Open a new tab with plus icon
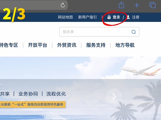Screen dimensions: 161x120 coord(137,5)
